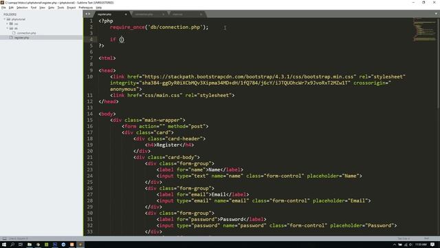Open Task View on the taskbar
Screen dimensions: 440x248
pyautogui.click(x=21, y=245)
